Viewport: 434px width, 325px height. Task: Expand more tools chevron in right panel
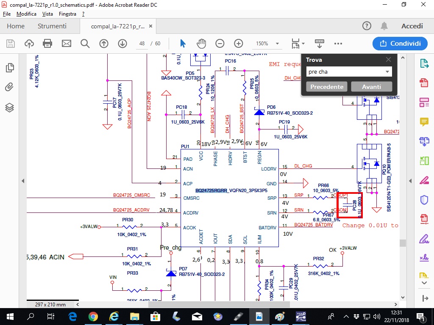coord(424,282)
